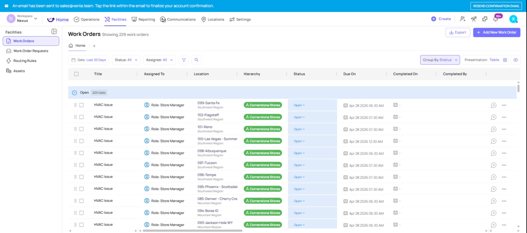
Task: Click the mail icon in the banner
Action: (x=6, y=6)
